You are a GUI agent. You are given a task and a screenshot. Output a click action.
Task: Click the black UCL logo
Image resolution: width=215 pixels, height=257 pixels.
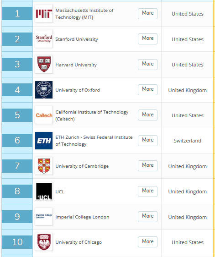click(44, 191)
